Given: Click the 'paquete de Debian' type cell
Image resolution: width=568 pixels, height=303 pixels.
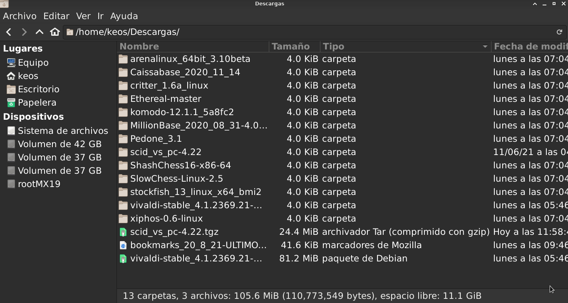Looking at the screenshot, I should 365,259.
